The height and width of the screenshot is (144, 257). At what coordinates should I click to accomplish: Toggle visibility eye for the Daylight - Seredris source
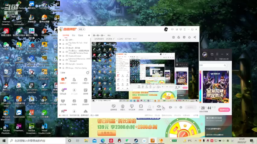tap(60, 64)
